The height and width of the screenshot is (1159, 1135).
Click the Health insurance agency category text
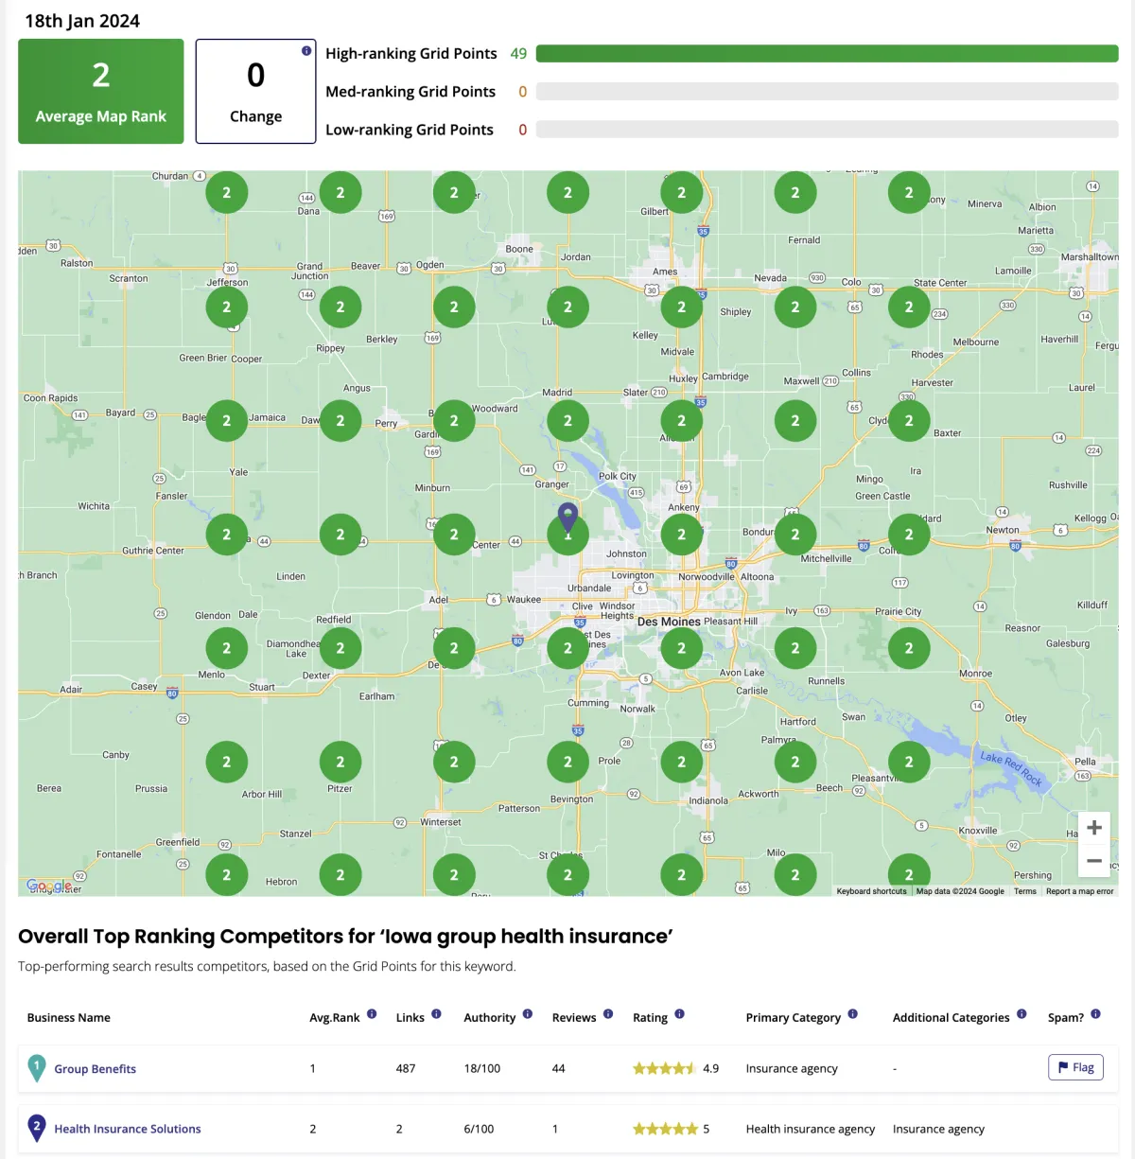click(x=811, y=1129)
